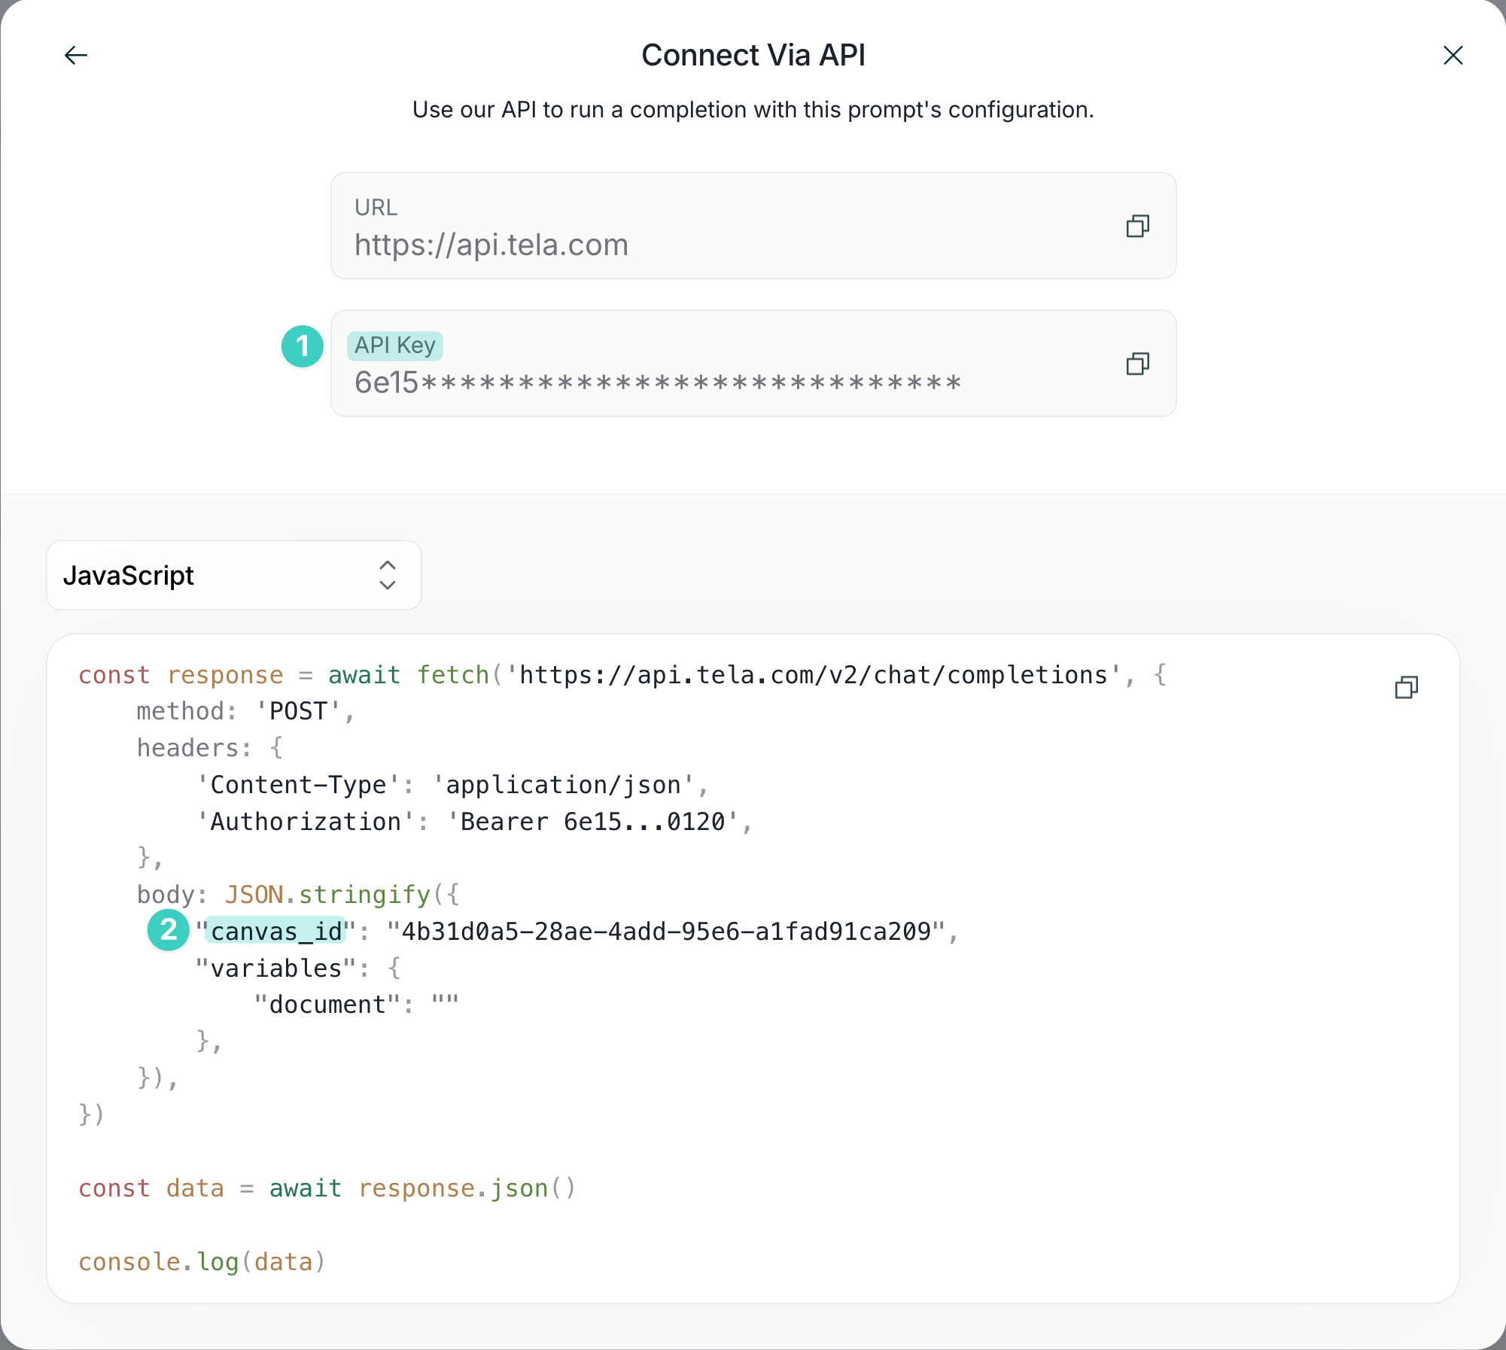Viewport: 1506px width, 1350px height.
Task: Click the Connect Via API heading
Action: point(753,56)
